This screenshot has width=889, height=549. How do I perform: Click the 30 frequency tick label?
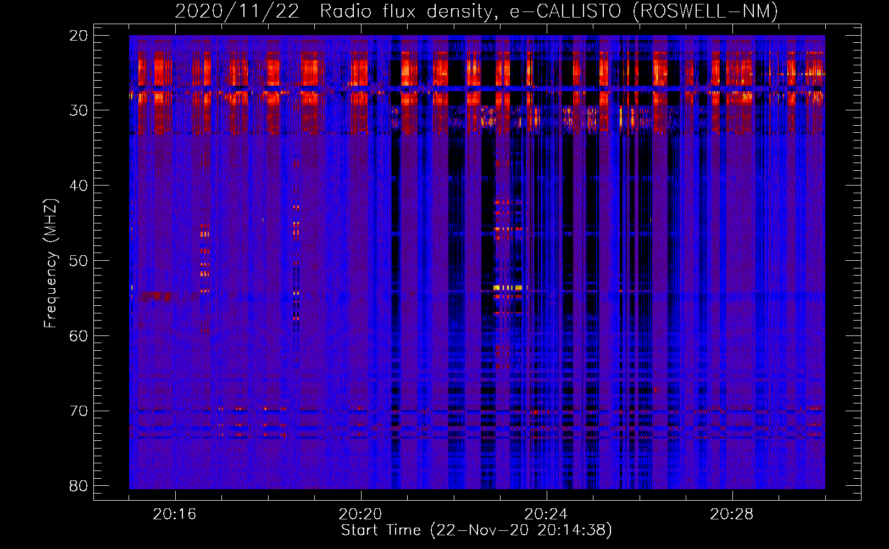[x=79, y=110]
